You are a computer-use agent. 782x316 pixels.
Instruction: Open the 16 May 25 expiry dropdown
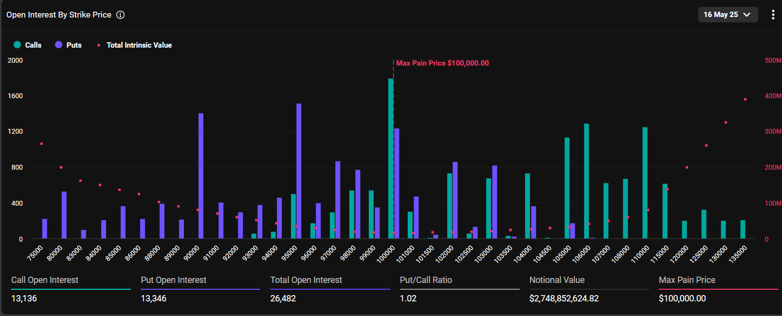coord(727,15)
